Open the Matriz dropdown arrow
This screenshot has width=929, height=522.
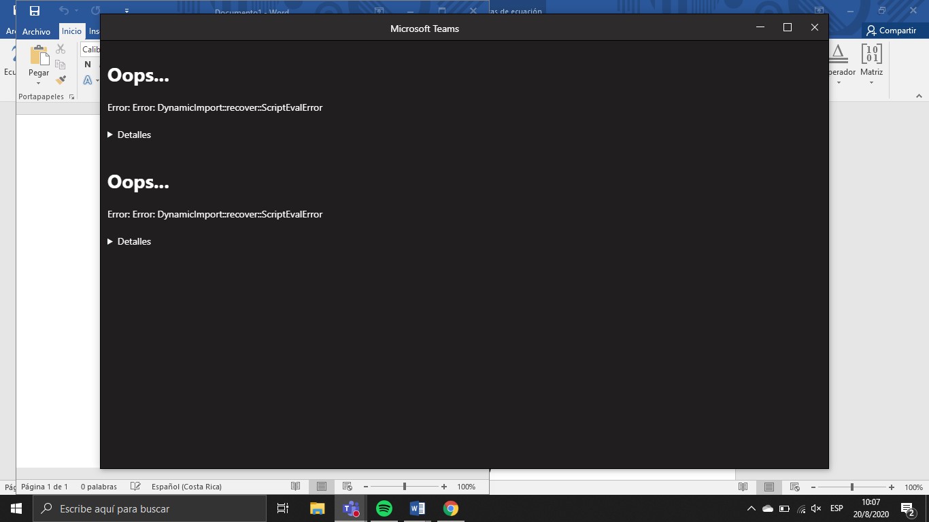pyautogui.click(x=871, y=83)
